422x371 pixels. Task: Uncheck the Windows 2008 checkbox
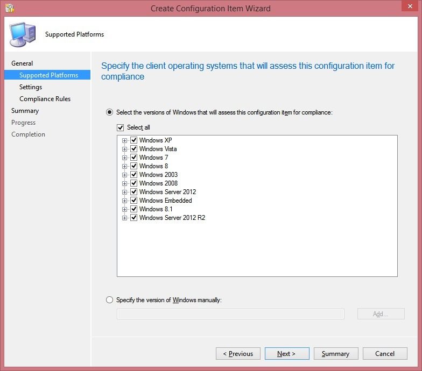[133, 183]
